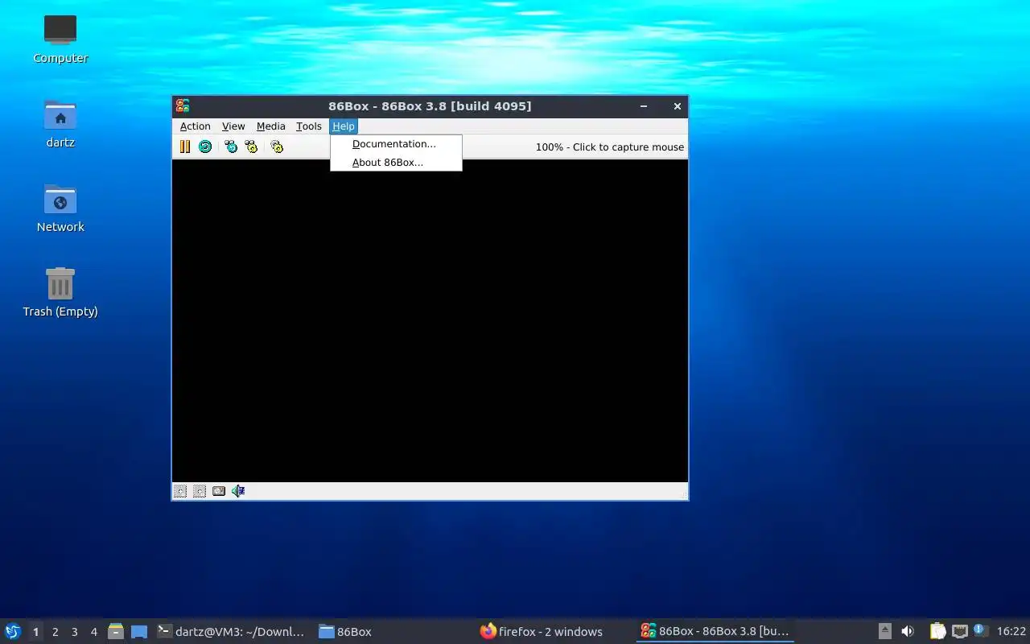Click the 86Box 3.8 taskbar window button
The image size is (1030, 644).
[715, 632]
